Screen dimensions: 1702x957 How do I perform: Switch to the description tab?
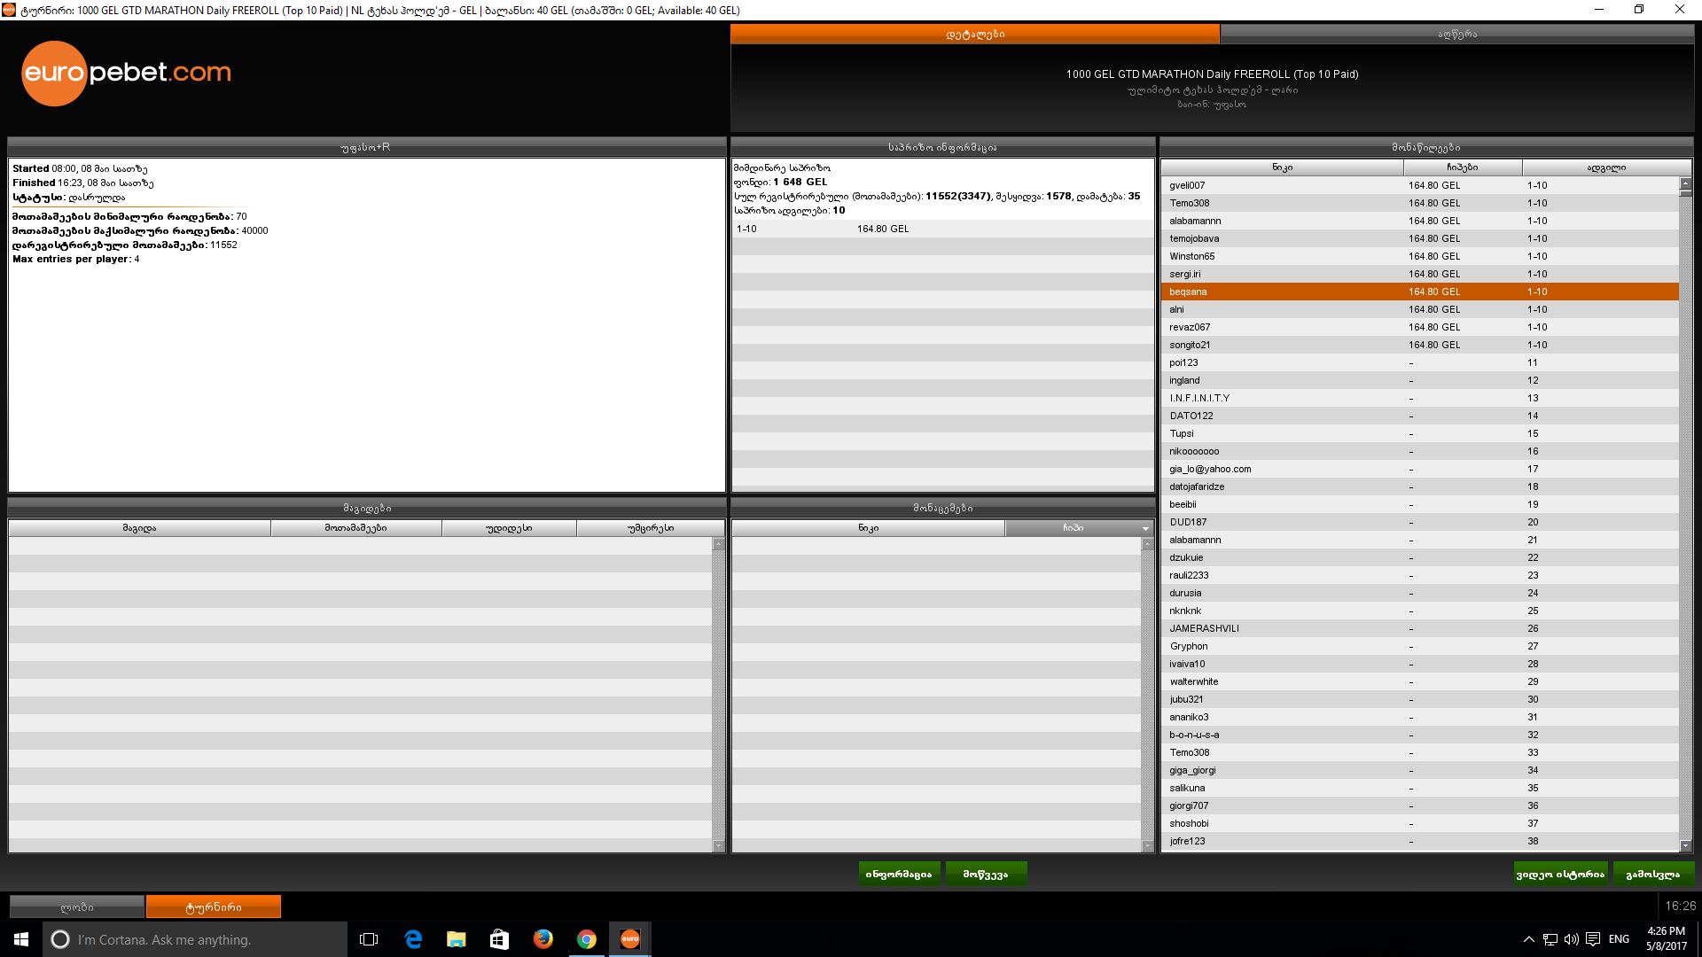pos(1456,35)
